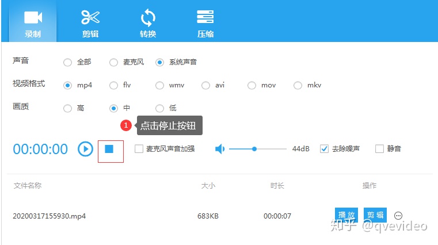Choose flv video format
The width and height of the screenshot is (438, 245).
pos(114,85)
